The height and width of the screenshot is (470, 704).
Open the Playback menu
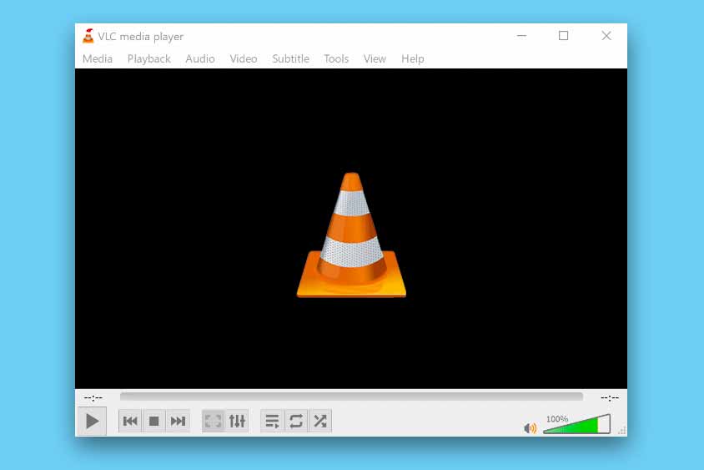tap(149, 59)
